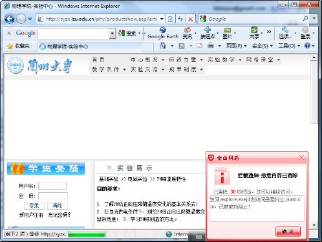This screenshot has height=242, width=322.
Task: Click the green Share toolbar button
Action: (254, 33)
